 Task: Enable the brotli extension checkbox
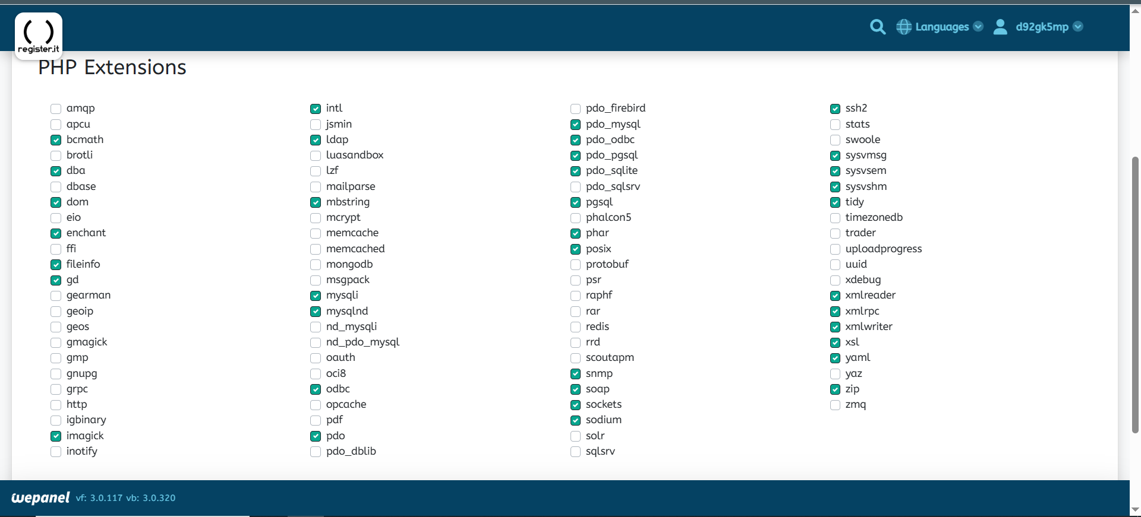tap(56, 156)
